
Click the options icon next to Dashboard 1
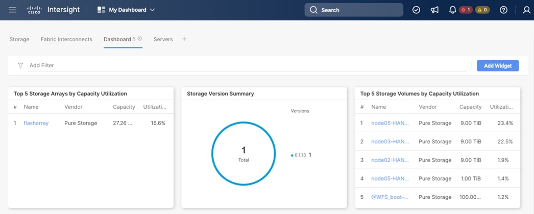pyautogui.click(x=140, y=39)
